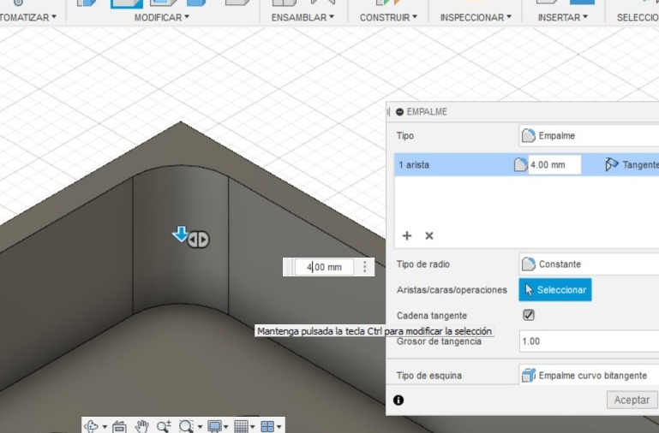
Task: Open the CONSTRUIR menu
Action: point(388,17)
